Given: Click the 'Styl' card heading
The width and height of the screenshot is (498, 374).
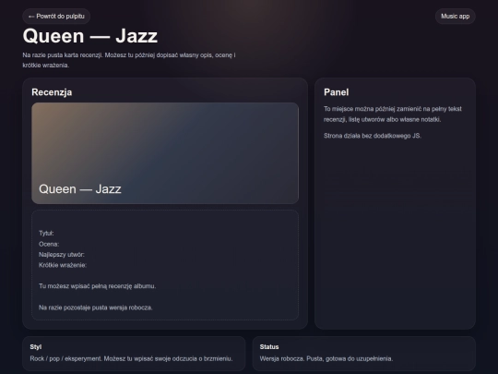Looking at the screenshot, I should click(36, 346).
